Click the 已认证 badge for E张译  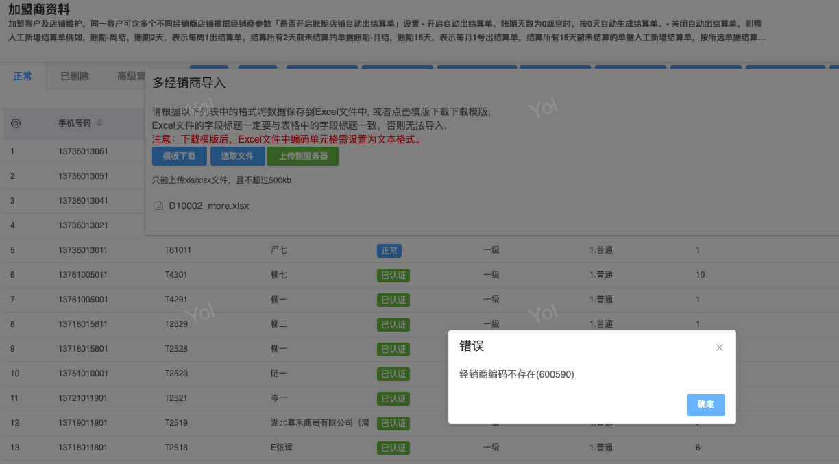click(x=393, y=448)
